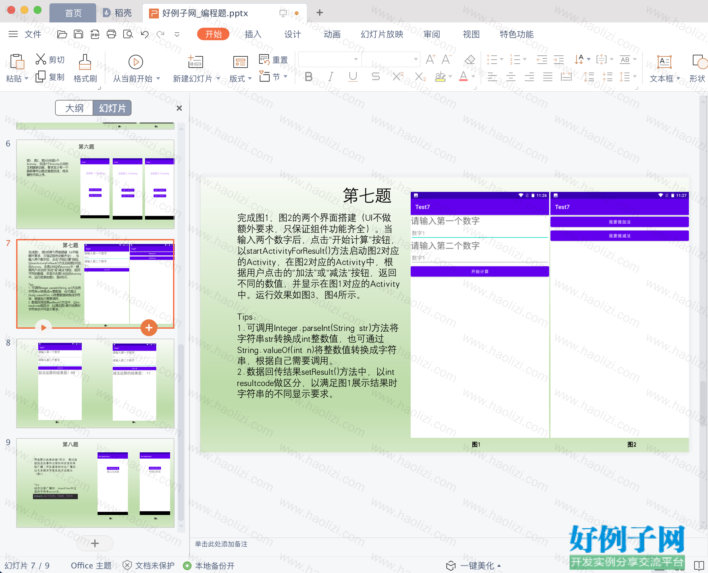Expand the 从当前开始 dropdown arrow
This screenshot has width=708, height=573.
point(158,78)
